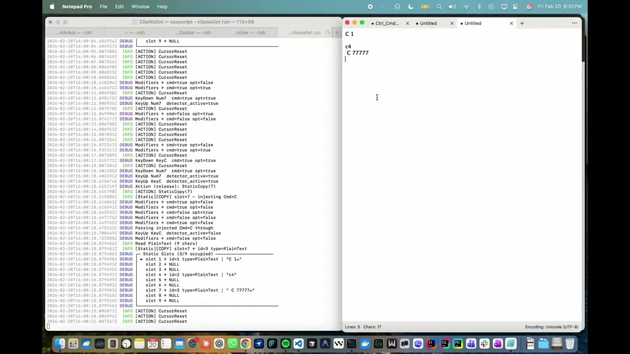Click the Encoding: Unicode (UTF-8) status
The image size is (630, 354).
point(552,326)
